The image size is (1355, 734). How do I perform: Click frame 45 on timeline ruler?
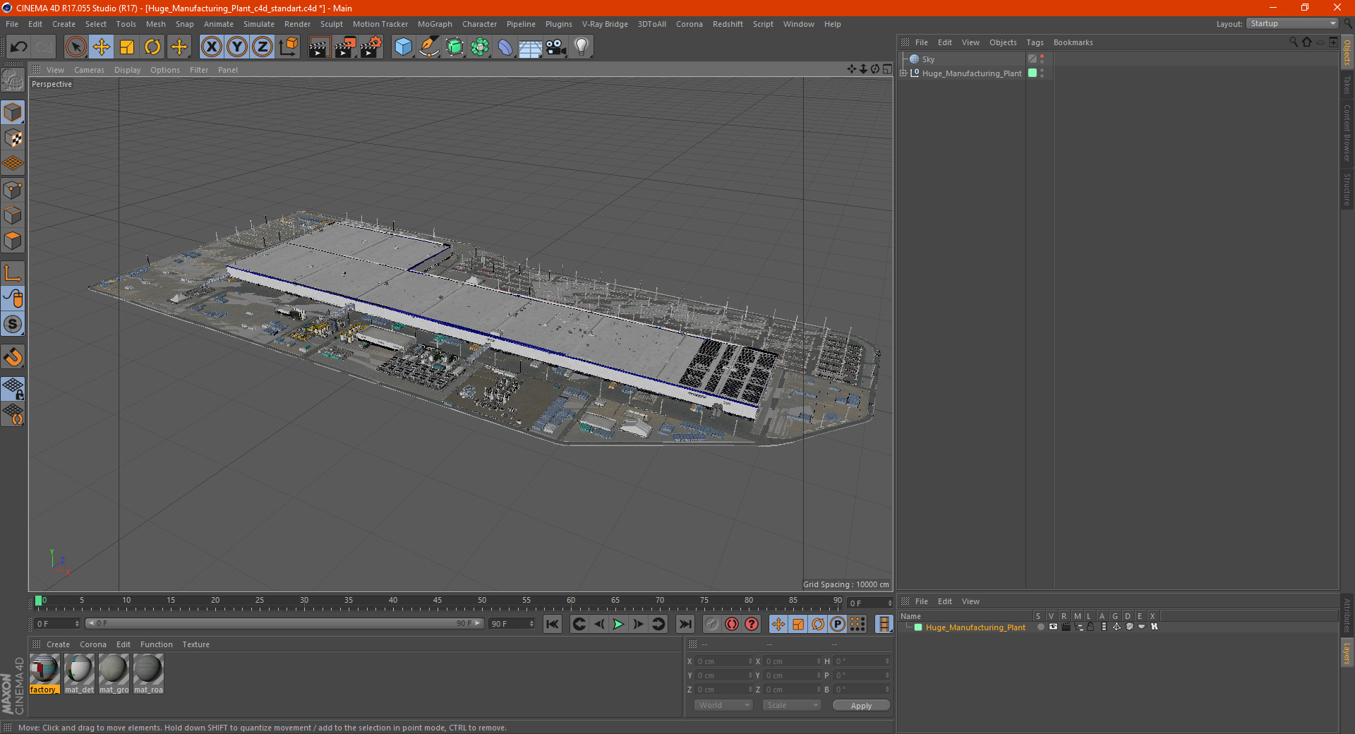pyautogui.click(x=438, y=601)
